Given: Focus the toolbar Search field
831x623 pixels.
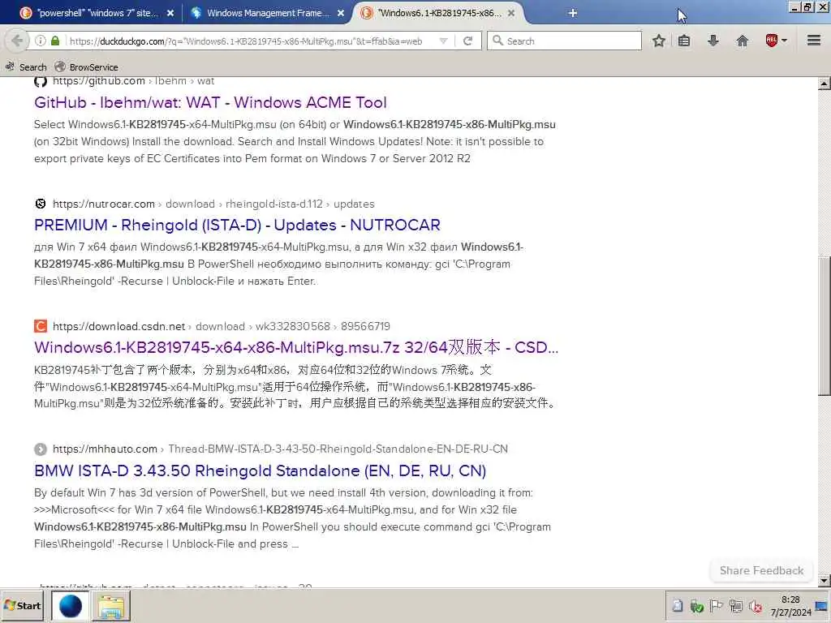Looking at the screenshot, I should click(x=565, y=41).
